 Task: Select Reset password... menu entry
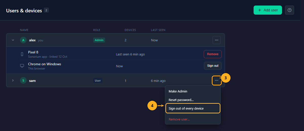(193, 100)
